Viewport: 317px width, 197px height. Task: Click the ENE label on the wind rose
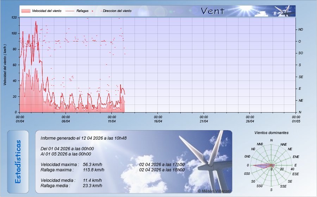pyautogui.click(x=296, y=157)
